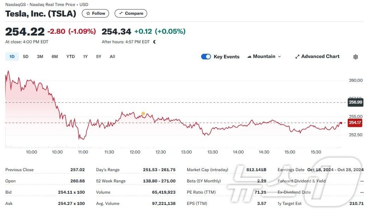Image resolution: width=368 pixels, height=213 pixels.
Task: Click the Advanced Chart expand arrow icon
Action: [x=297, y=57]
